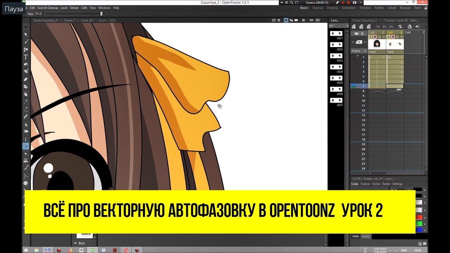Select the Iron tool
The width and height of the screenshot is (450, 253).
click(x=26, y=161)
